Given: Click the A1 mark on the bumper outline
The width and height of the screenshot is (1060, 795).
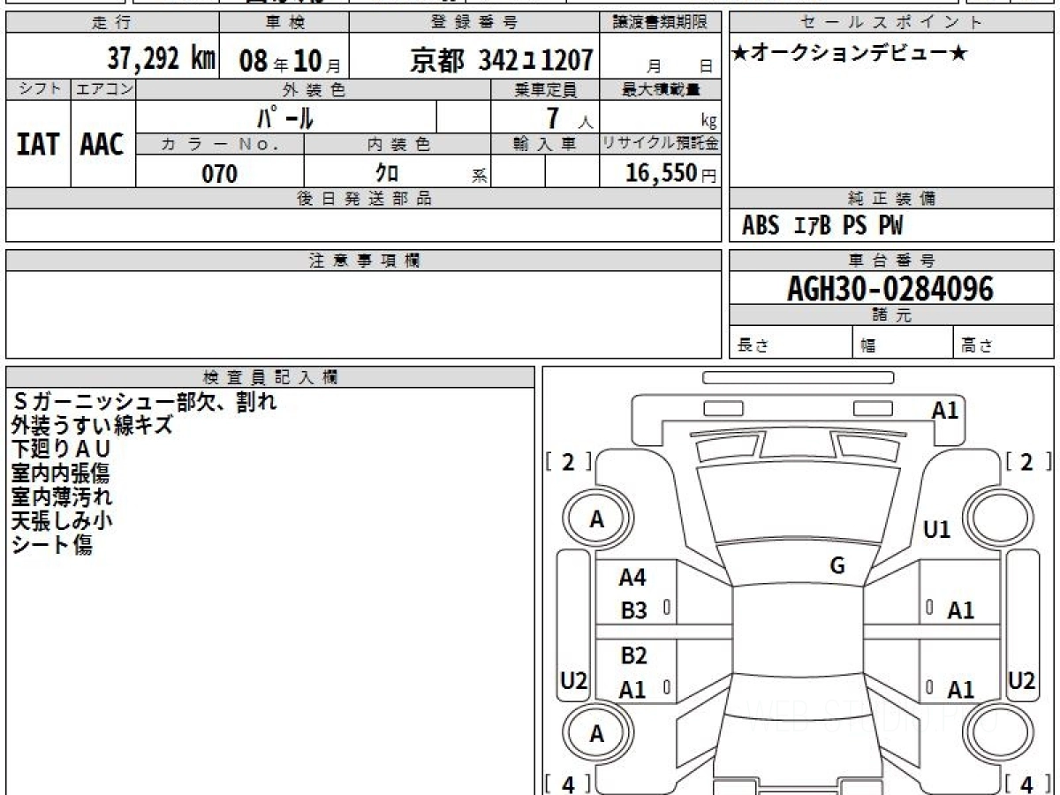Looking at the screenshot, I should coord(945,411).
